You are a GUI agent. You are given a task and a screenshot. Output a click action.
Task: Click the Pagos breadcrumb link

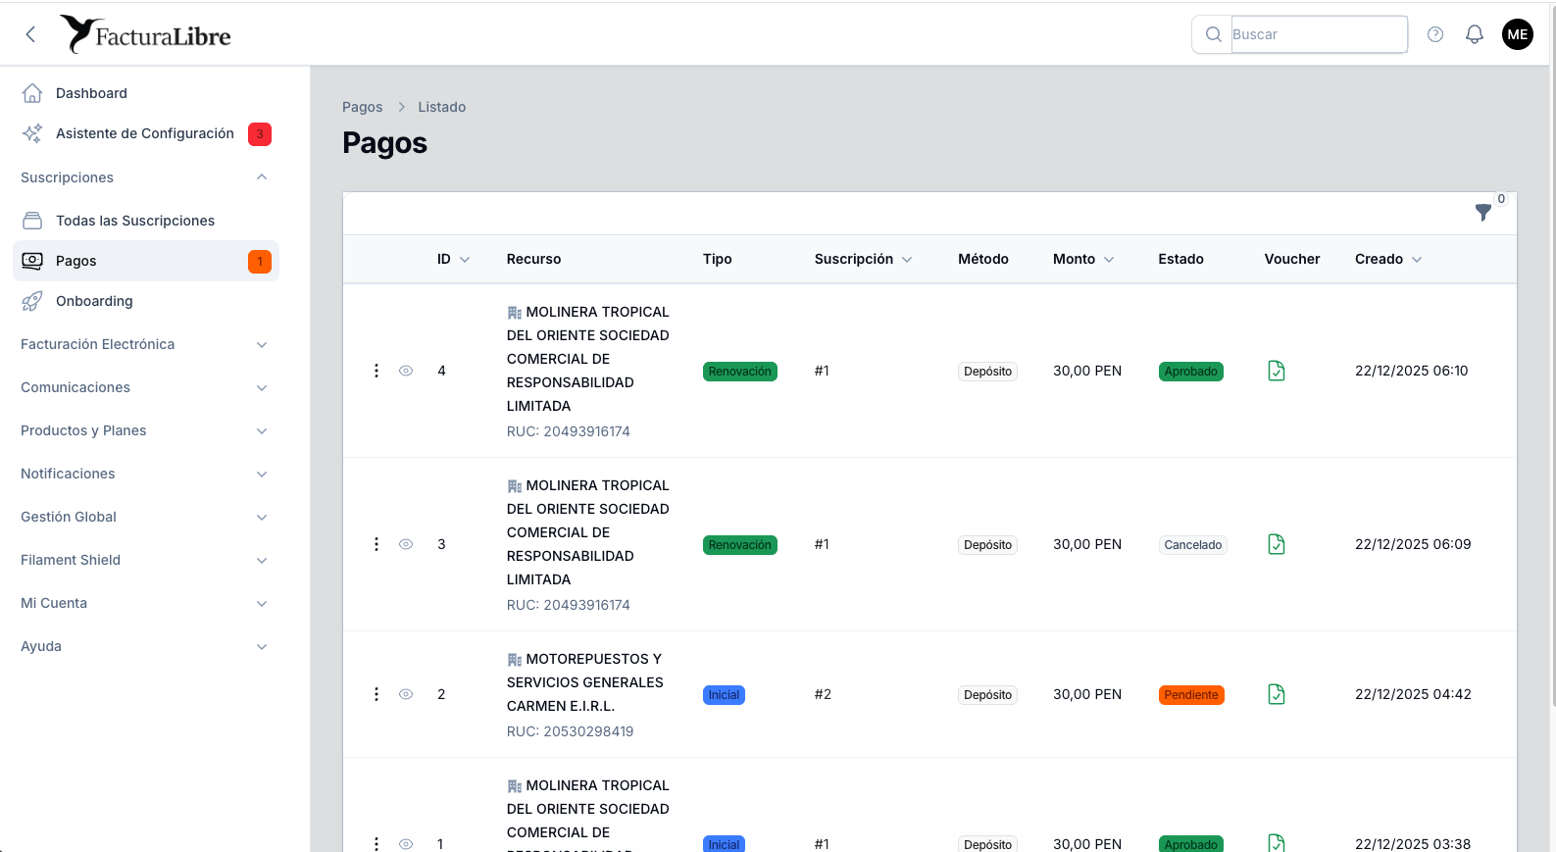(x=362, y=107)
